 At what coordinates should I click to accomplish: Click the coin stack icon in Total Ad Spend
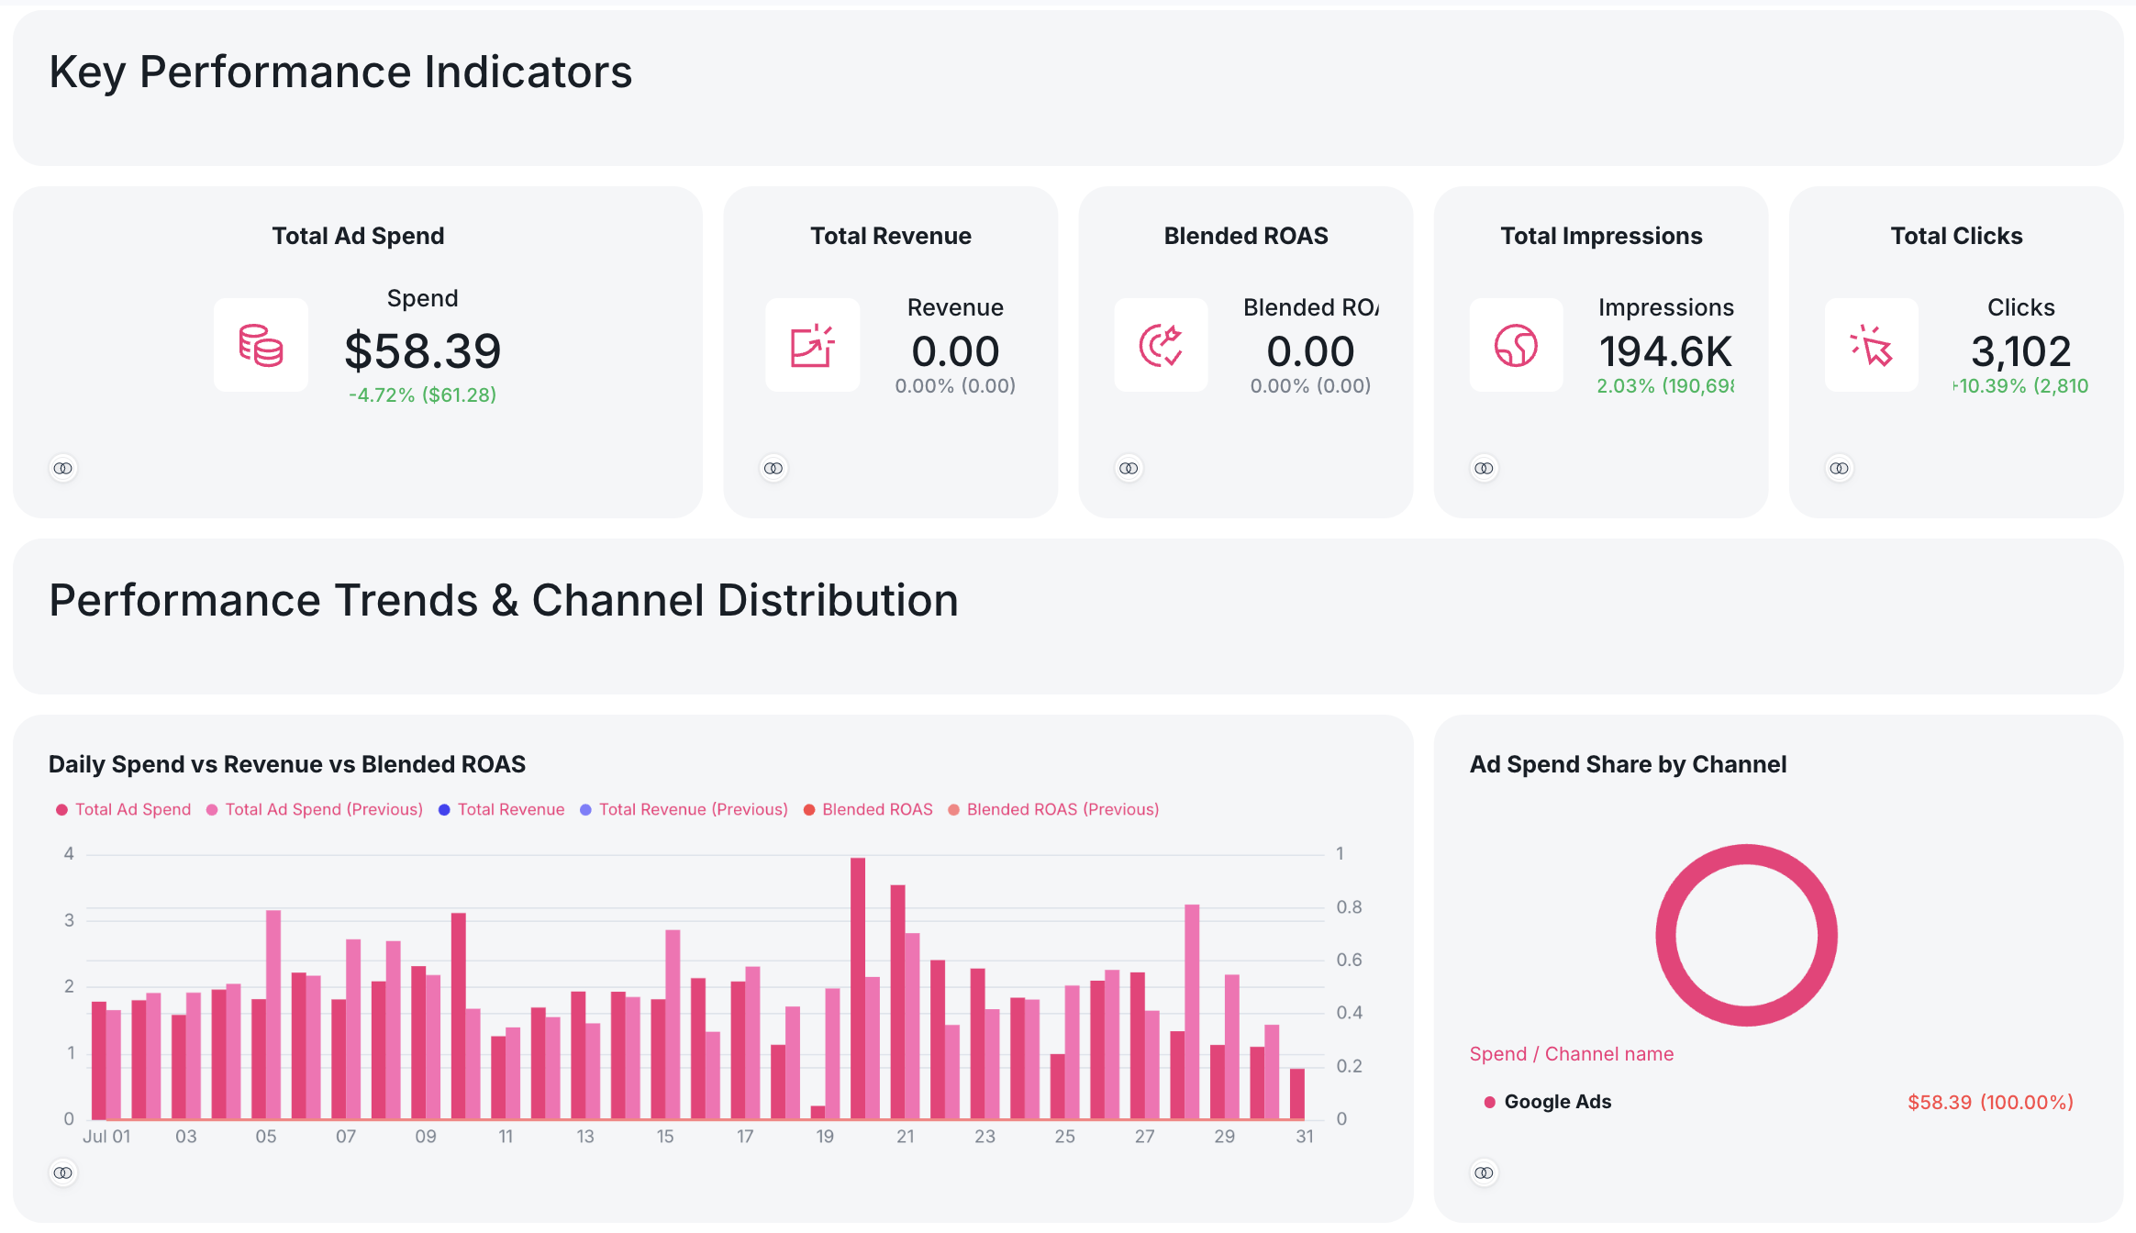pos(261,346)
